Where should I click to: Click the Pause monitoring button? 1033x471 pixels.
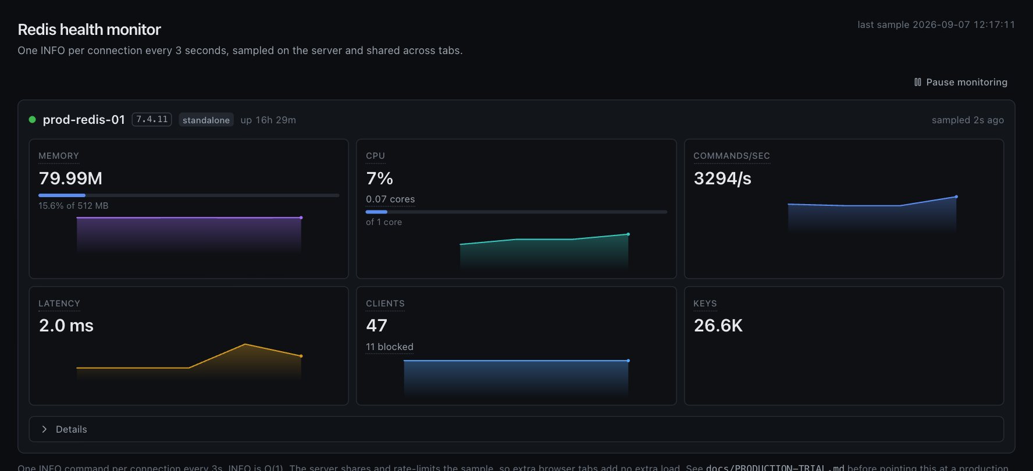click(960, 82)
